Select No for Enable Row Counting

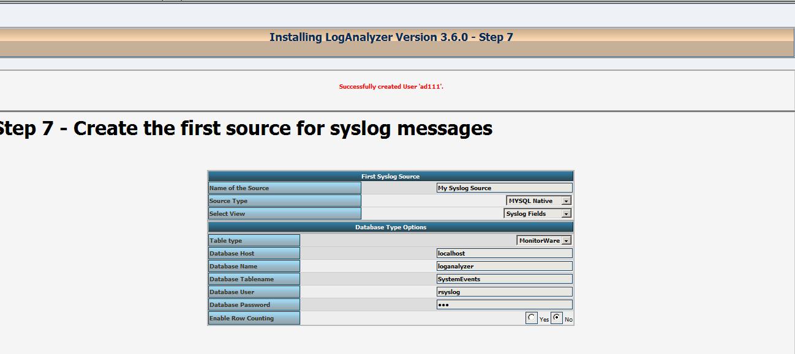tap(556, 318)
